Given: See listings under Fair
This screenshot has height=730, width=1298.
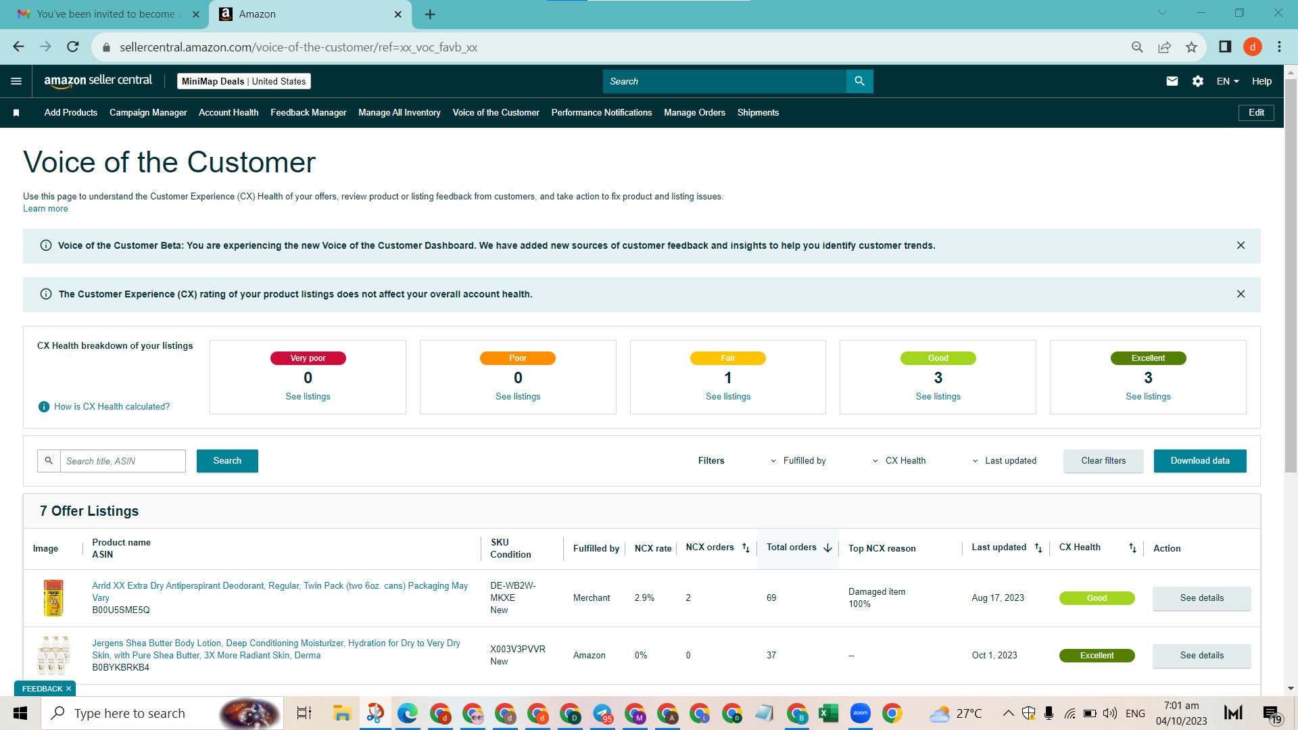Looking at the screenshot, I should click(x=728, y=397).
